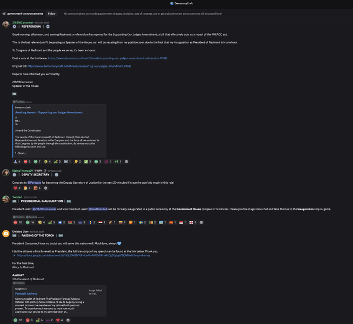Add a reaction to the Presidential Inauguration post
Screen dimensions: 353x324
[201, 222]
